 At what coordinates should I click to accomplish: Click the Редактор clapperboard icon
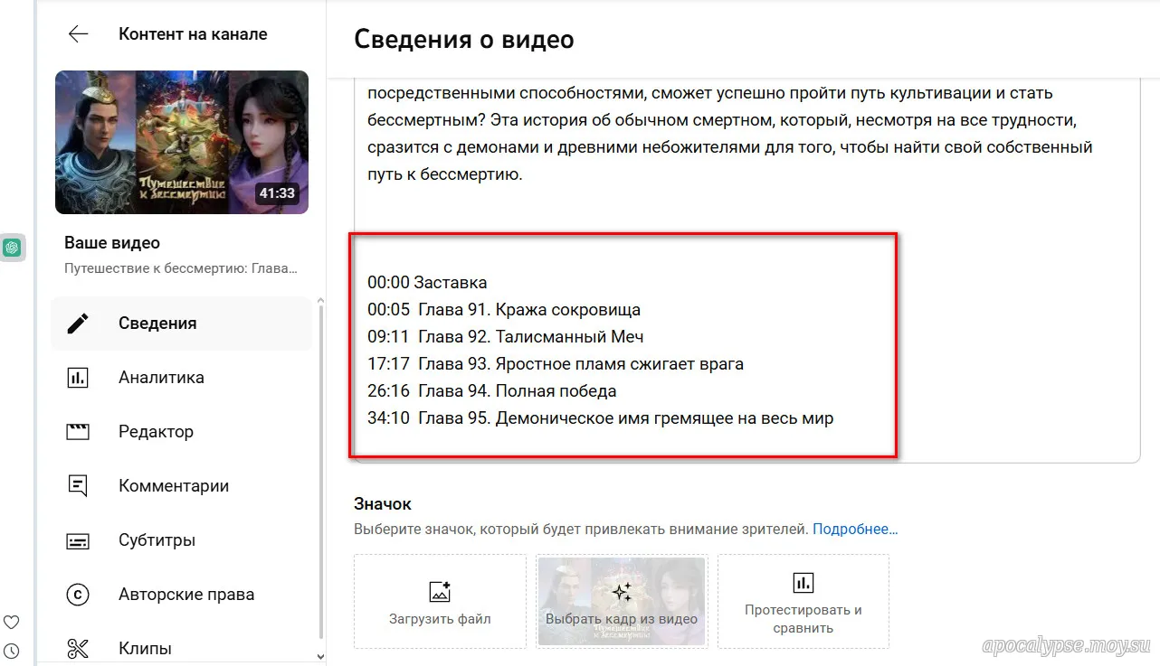78,432
